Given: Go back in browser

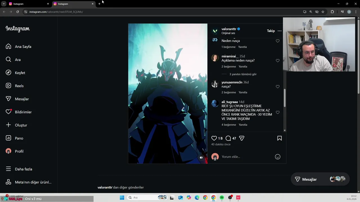Looking at the screenshot, I should [x=4, y=12].
